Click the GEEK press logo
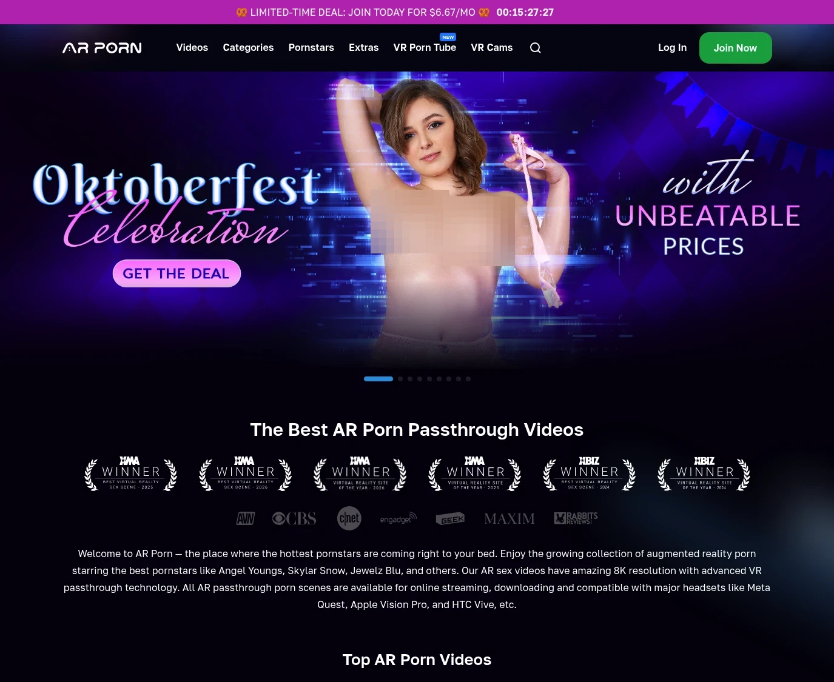Screen dimensions: 834x682 click(451, 518)
